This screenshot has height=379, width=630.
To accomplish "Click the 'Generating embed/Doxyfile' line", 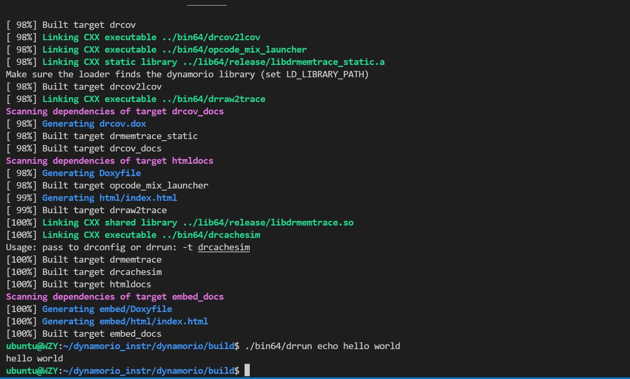I will 89,309.
